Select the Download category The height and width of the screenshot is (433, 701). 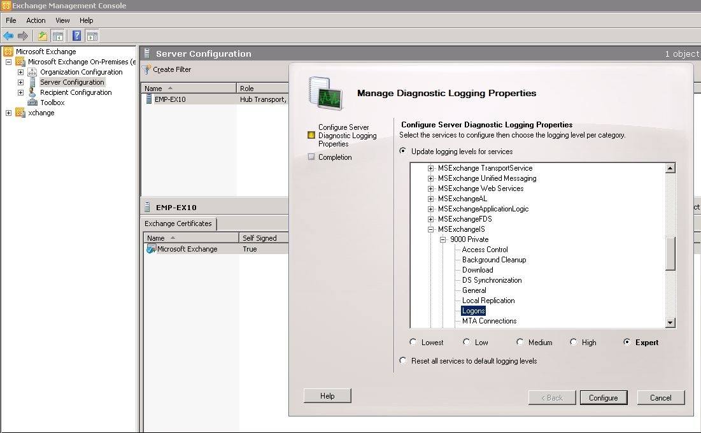478,270
